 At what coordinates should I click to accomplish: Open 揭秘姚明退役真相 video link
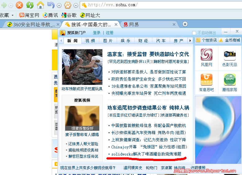coord(83,150)
